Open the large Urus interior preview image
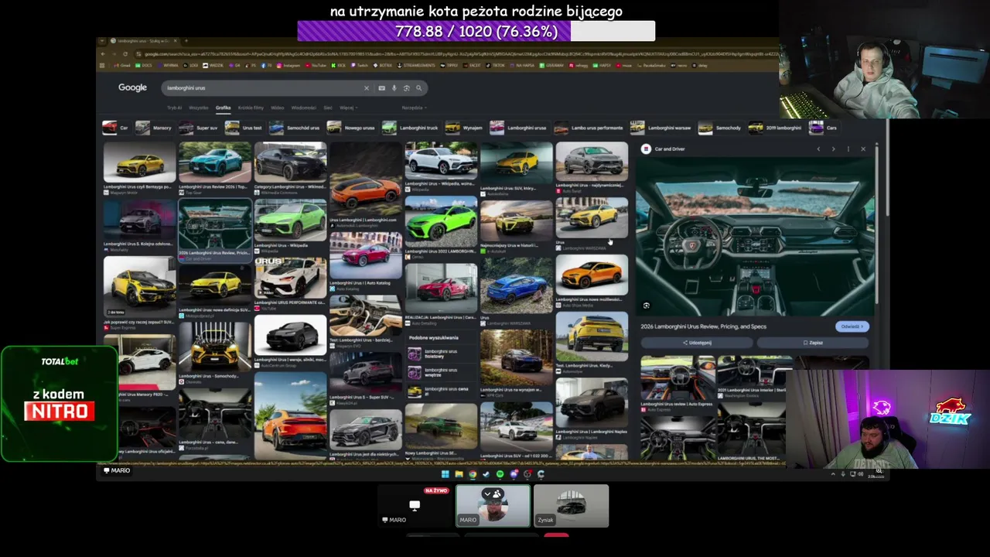Screen dimensions: 990x557 tap(755, 236)
